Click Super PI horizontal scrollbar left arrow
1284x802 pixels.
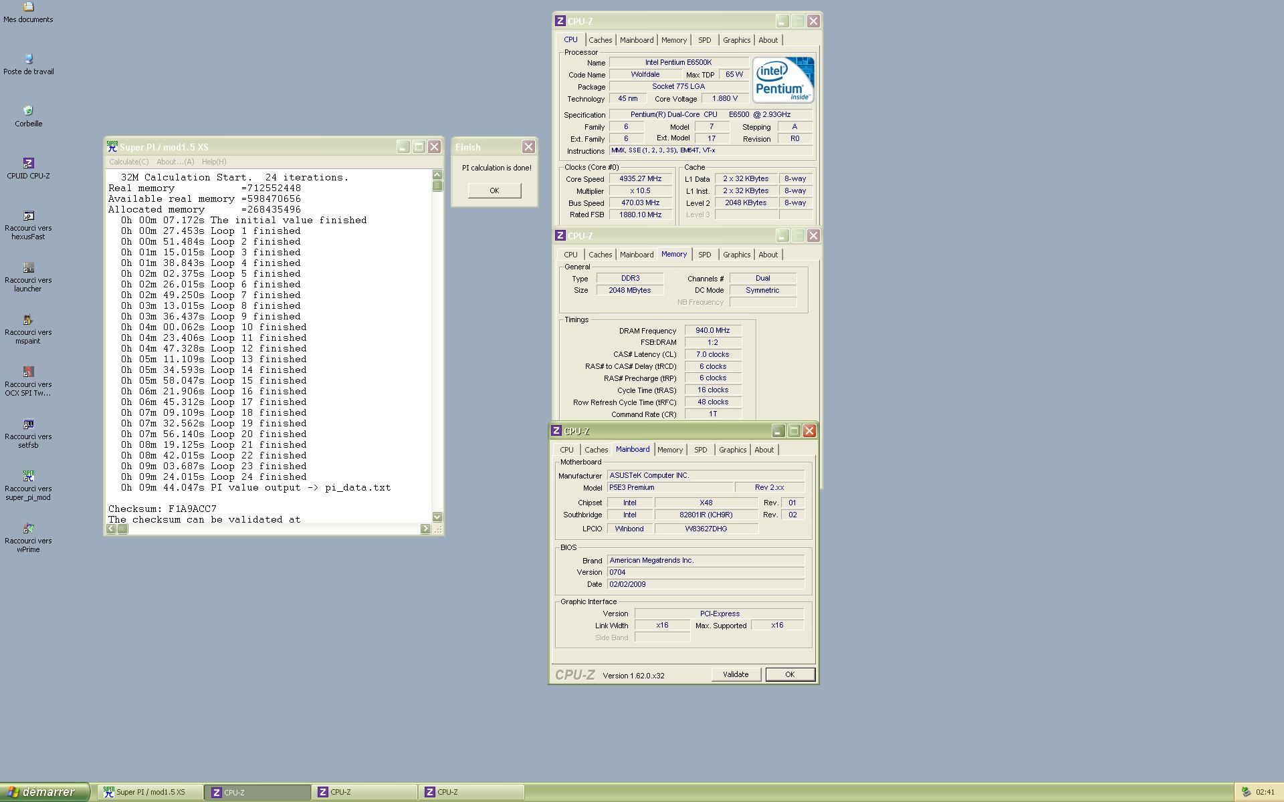(x=111, y=529)
